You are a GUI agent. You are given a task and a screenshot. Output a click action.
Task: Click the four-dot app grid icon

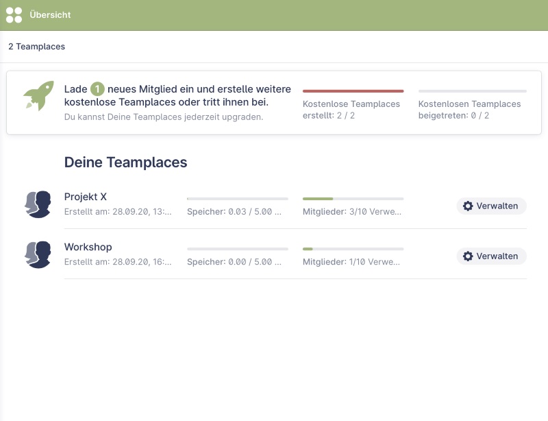coord(14,14)
